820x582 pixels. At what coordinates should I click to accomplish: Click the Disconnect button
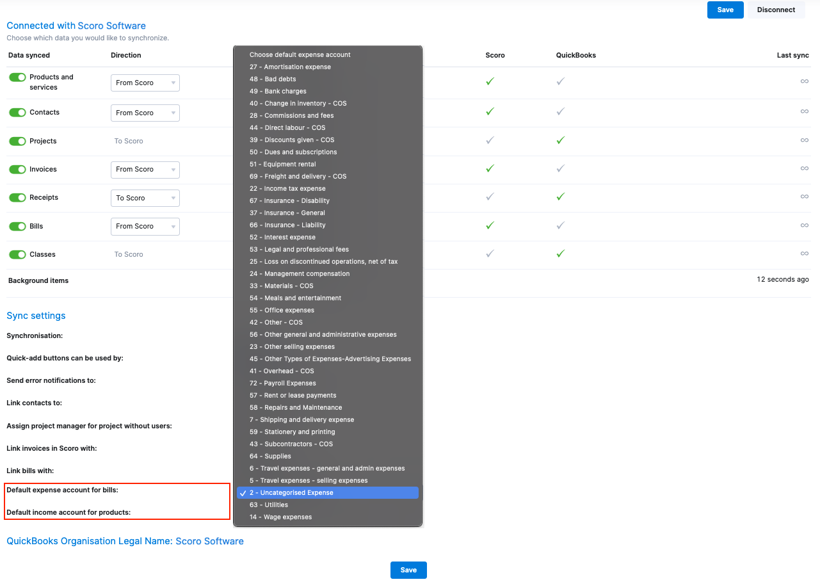tap(776, 10)
